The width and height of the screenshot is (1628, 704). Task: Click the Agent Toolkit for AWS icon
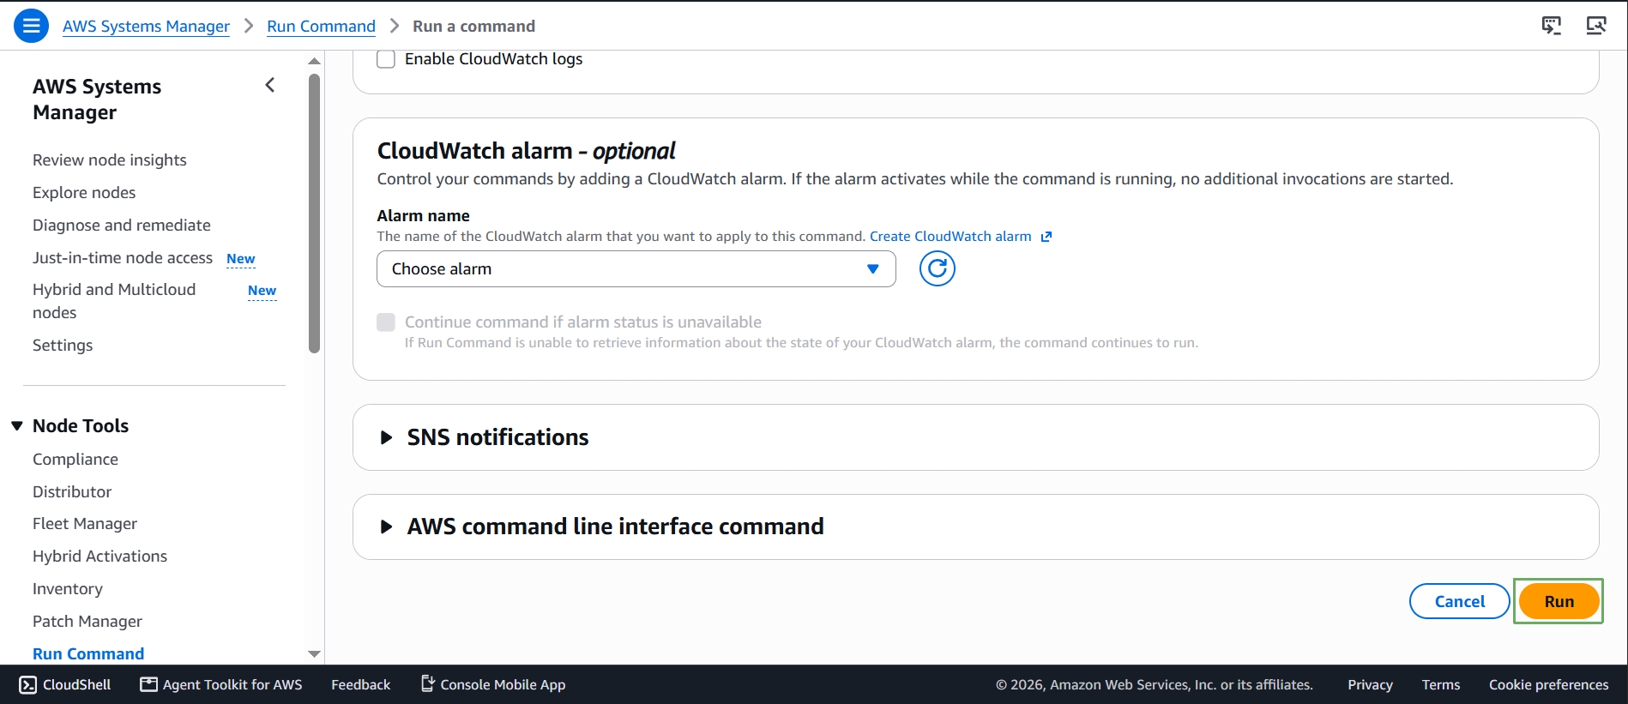pyautogui.click(x=149, y=684)
